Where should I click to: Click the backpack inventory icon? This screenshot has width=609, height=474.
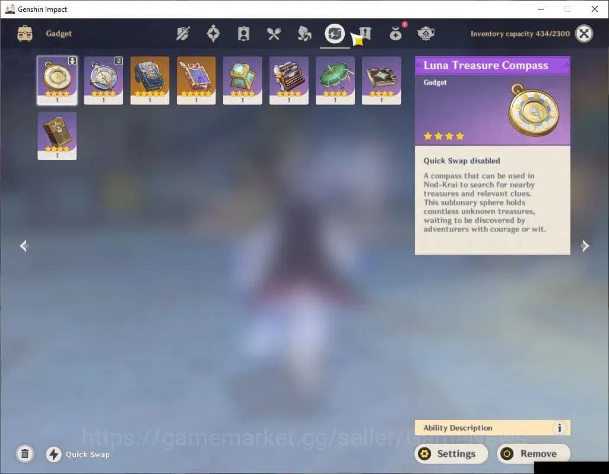click(25, 34)
